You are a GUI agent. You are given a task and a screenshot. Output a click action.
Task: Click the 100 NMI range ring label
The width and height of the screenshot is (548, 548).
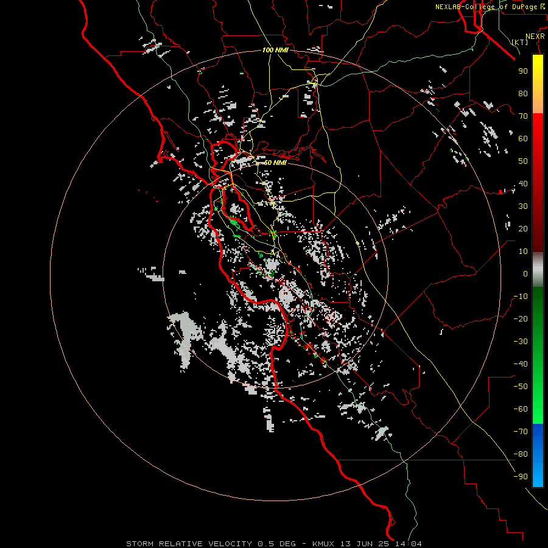tap(275, 50)
